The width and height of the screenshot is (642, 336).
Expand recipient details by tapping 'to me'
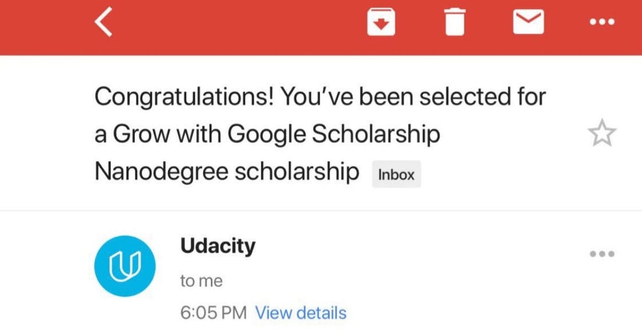tap(201, 280)
